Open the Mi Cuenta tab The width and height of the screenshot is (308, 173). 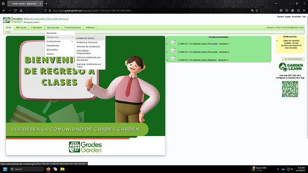click(21, 27)
